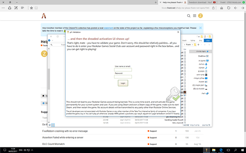Open forum search magnifier icon

tap(189, 16)
